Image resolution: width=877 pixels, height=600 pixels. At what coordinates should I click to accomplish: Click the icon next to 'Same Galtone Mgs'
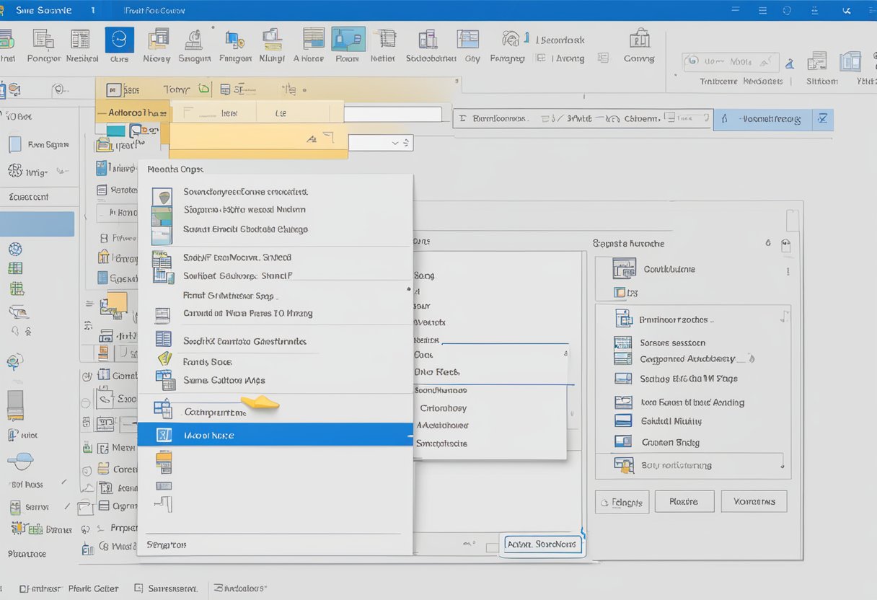click(x=165, y=379)
